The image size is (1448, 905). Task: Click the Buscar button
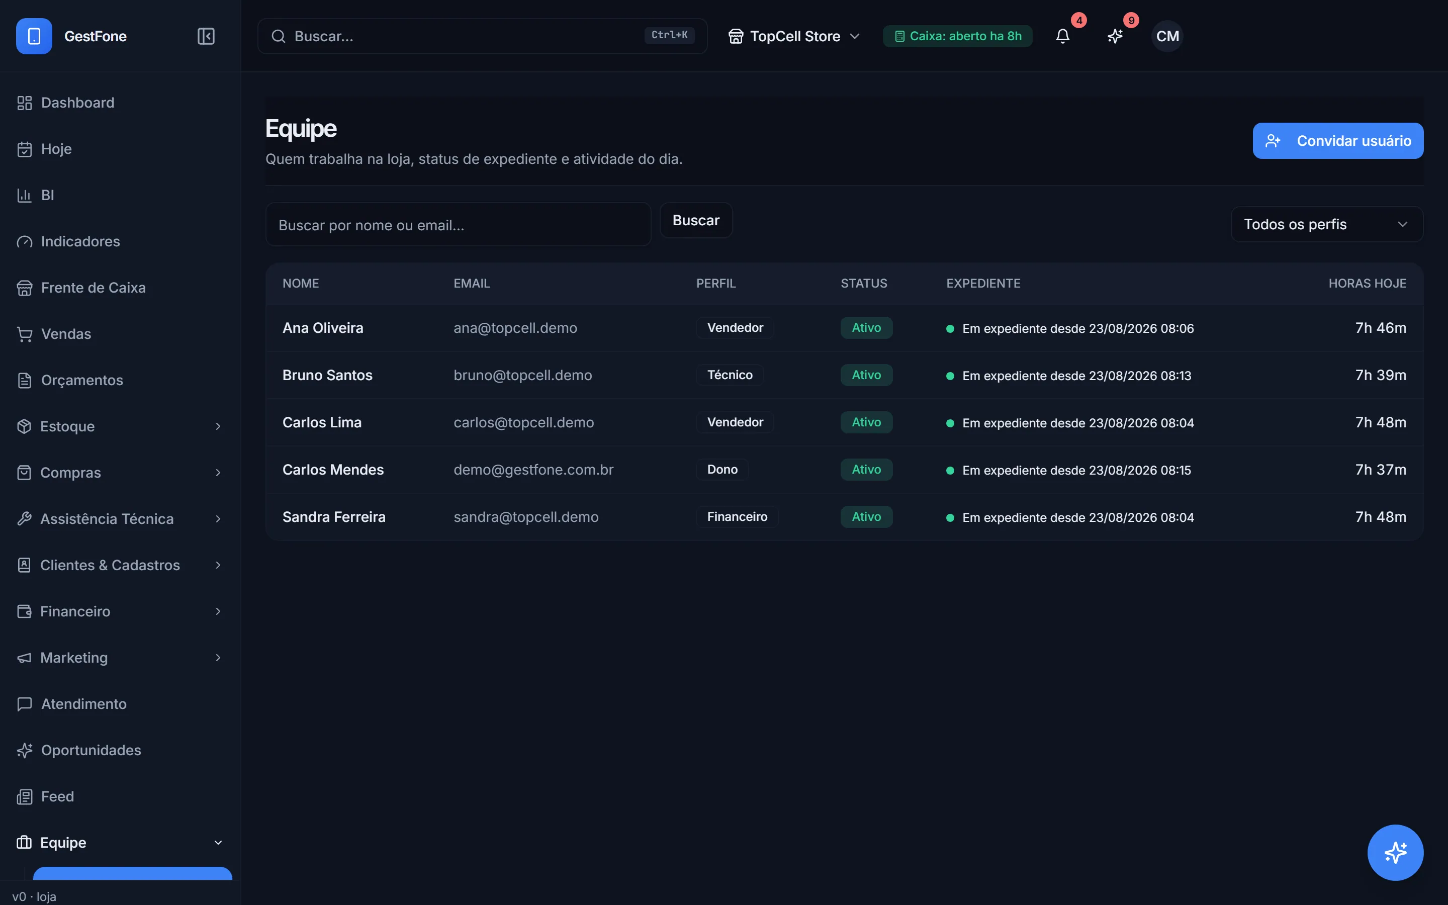[x=696, y=220]
